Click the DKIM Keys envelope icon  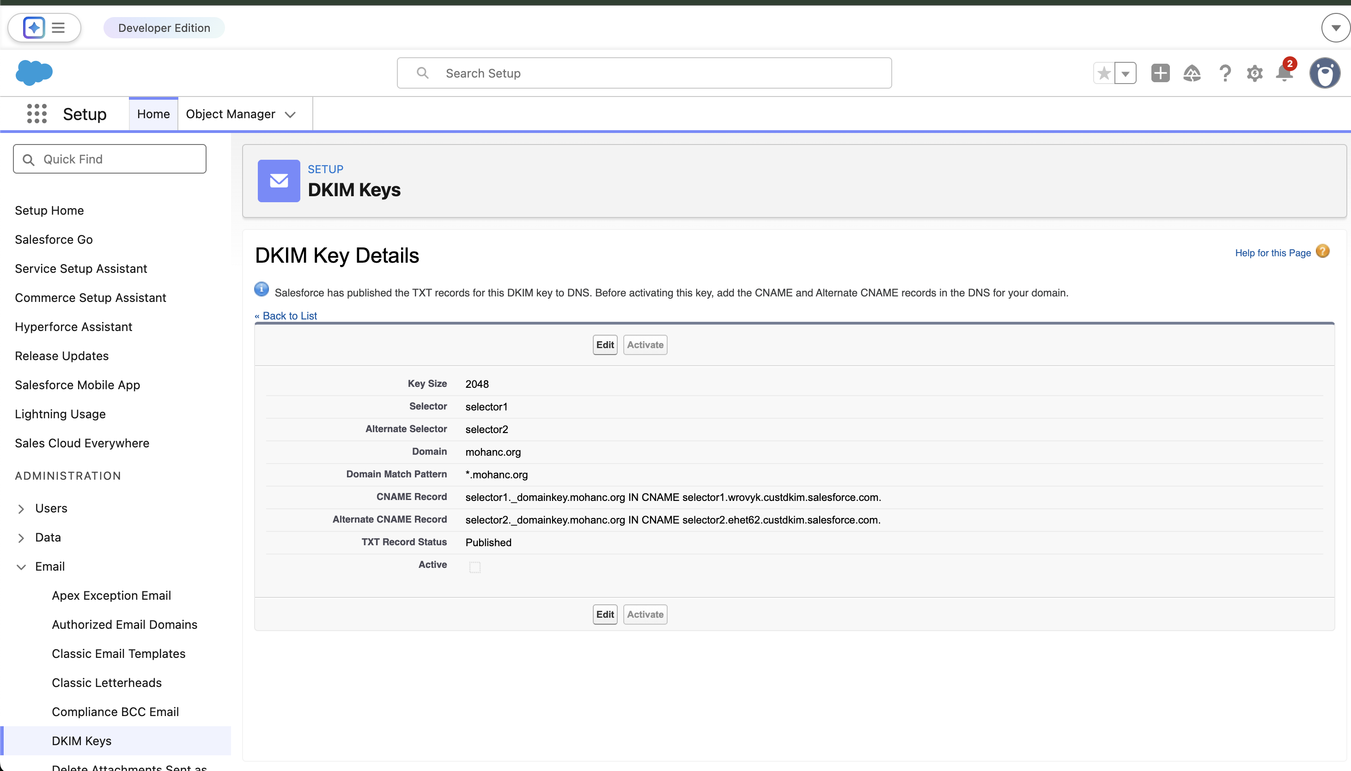coord(279,181)
